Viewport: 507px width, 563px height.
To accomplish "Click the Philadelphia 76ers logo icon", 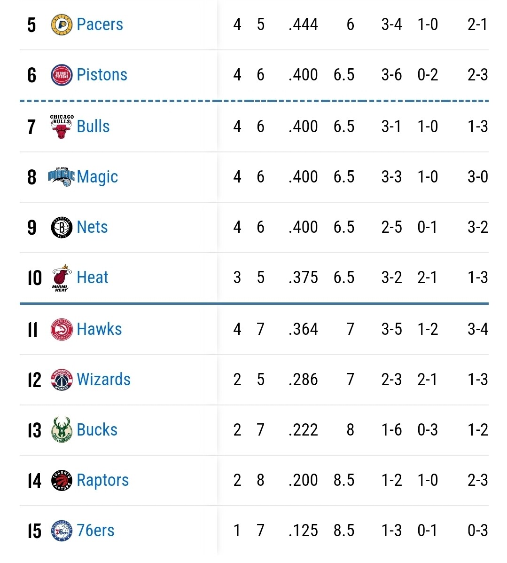I will pyautogui.click(x=62, y=531).
